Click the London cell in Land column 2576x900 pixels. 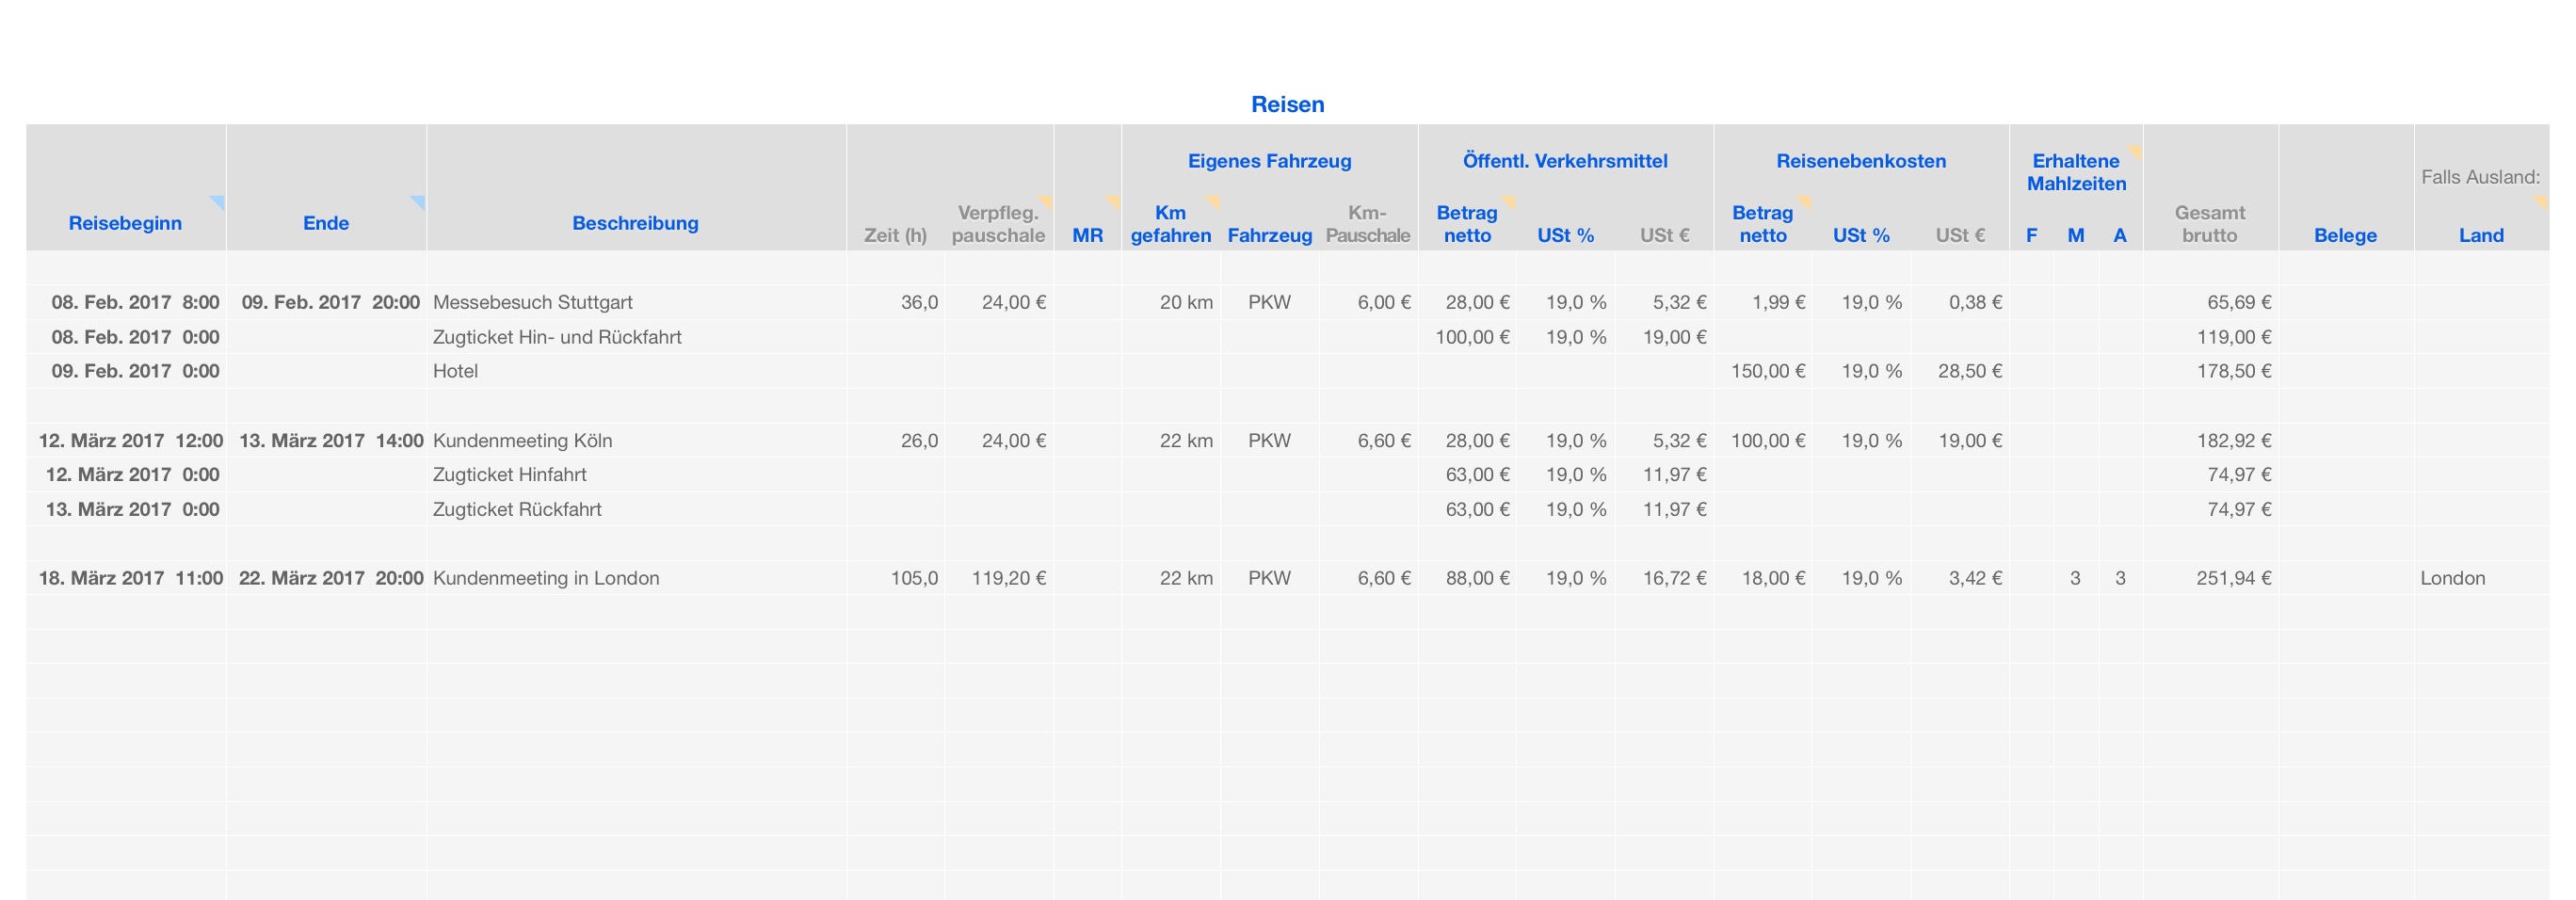tap(2452, 578)
